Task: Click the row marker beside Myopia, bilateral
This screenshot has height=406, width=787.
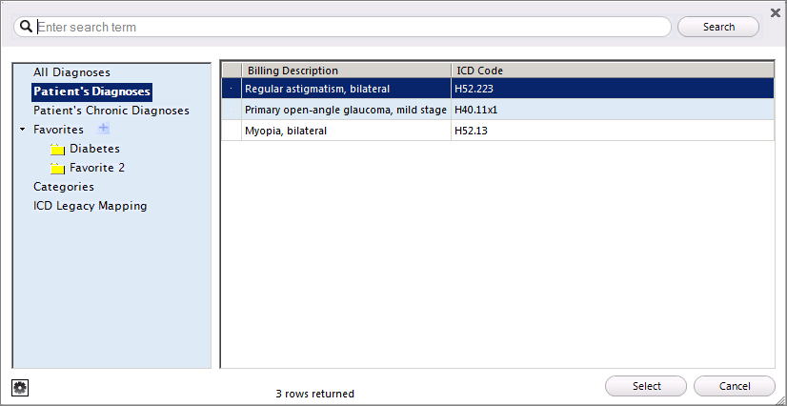Action: coord(232,131)
